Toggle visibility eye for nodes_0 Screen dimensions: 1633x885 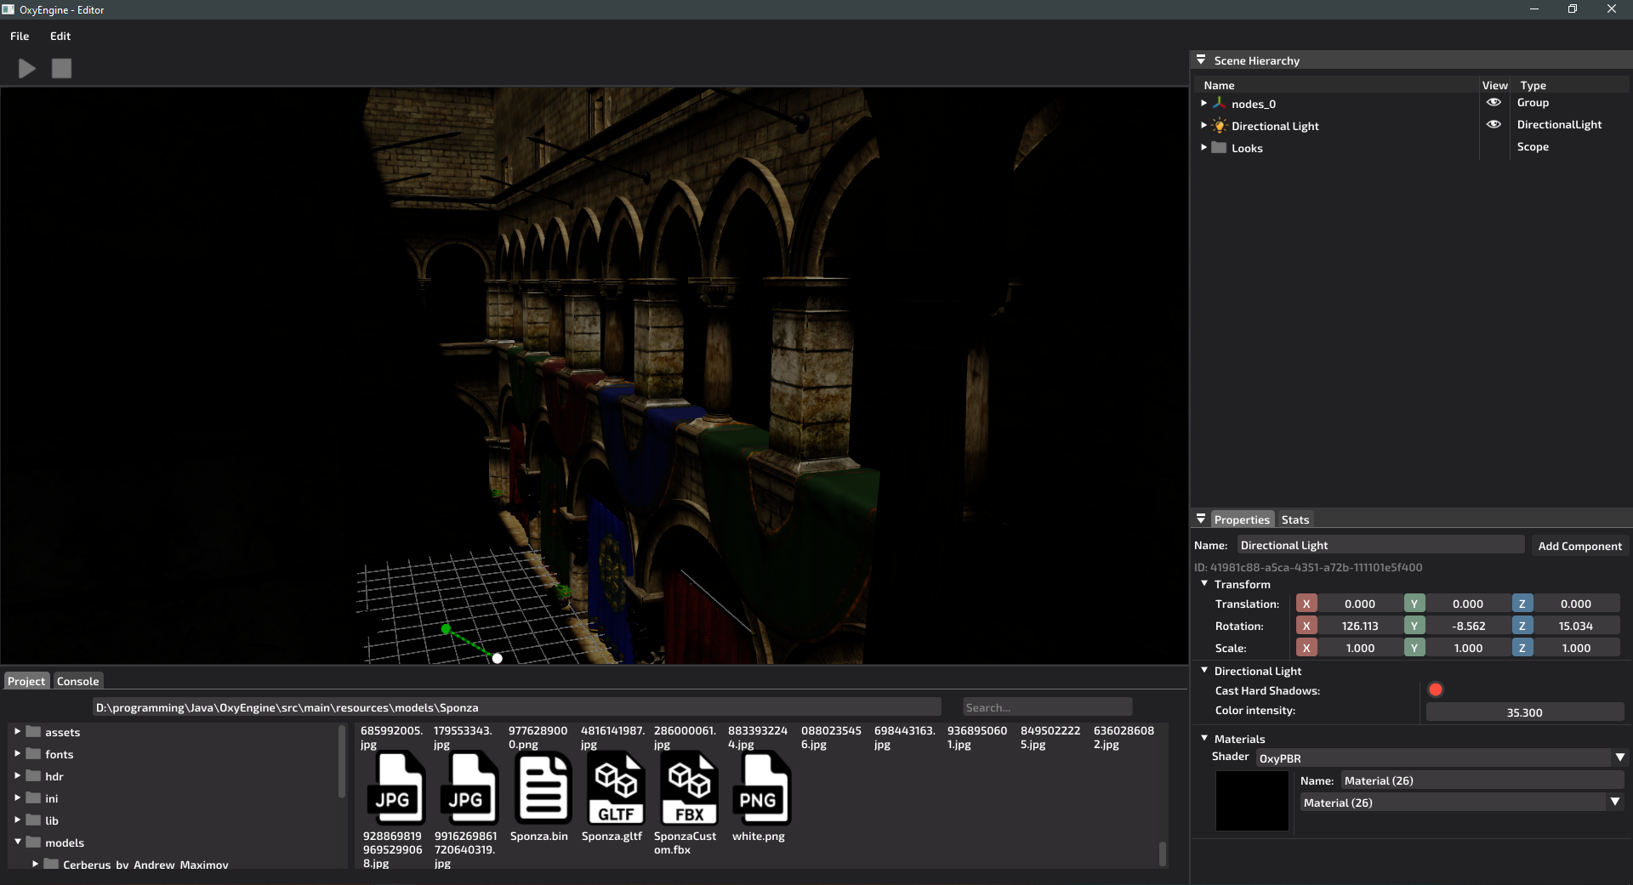coord(1494,102)
